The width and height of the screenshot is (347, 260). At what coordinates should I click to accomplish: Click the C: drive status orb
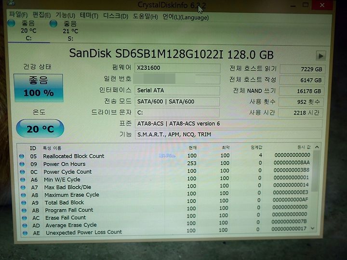pyautogui.click(x=11, y=23)
